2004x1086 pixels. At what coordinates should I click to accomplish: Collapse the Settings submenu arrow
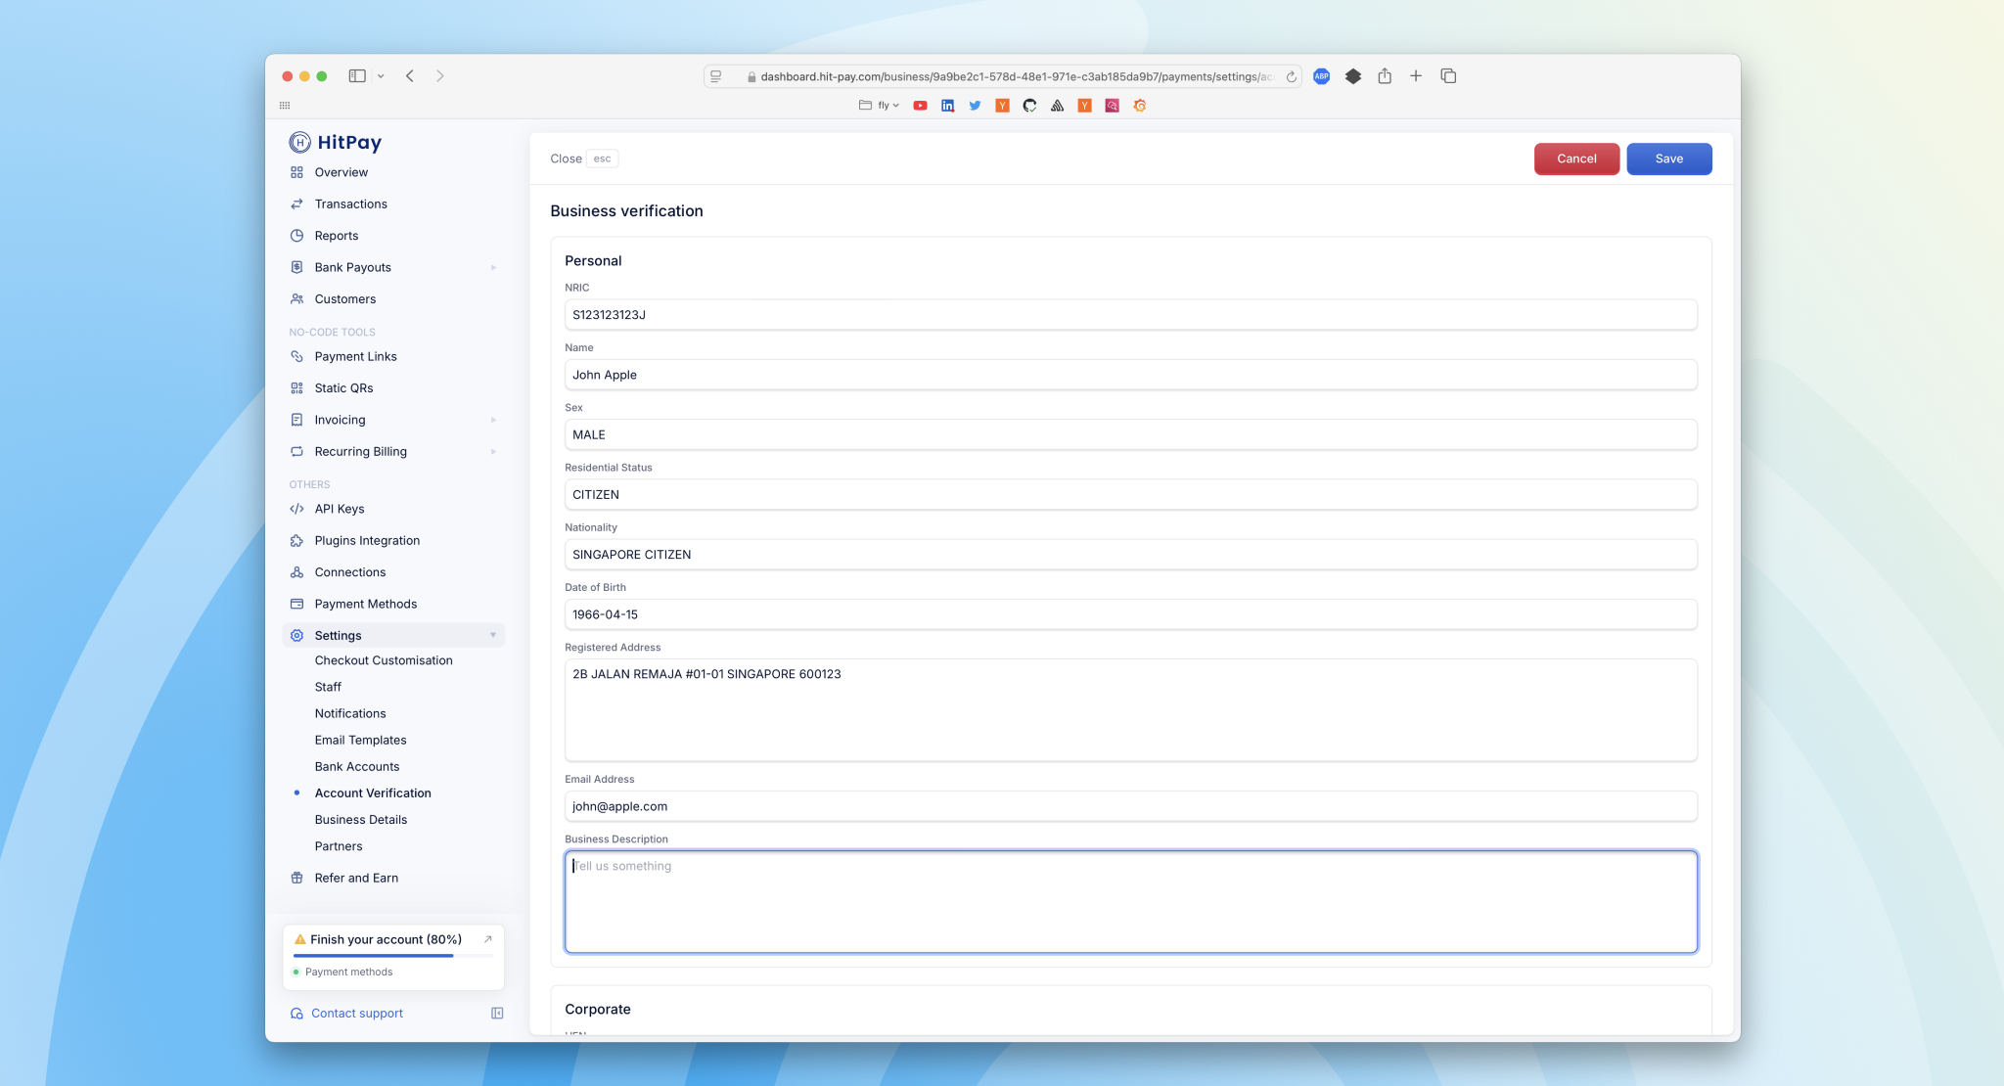click(x=493, y=635)
